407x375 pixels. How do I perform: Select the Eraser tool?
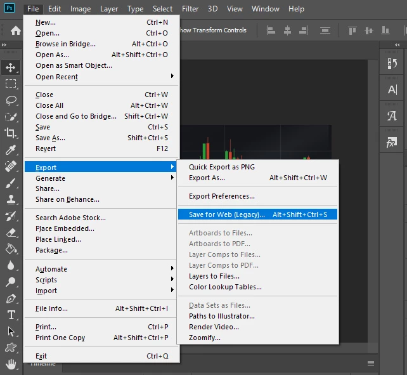pos(10,233)
